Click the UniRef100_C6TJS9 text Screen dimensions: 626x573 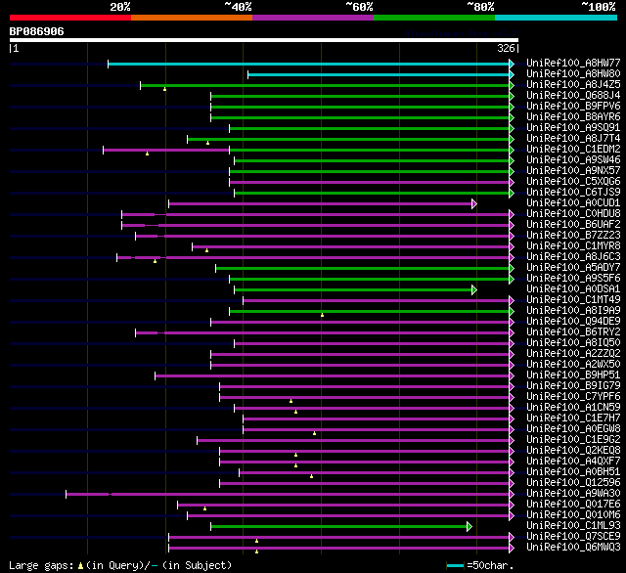click(x=573, y=193)
